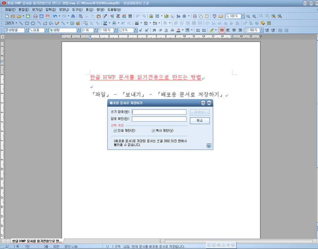Screen dimensions: 318x249
Task: Open the 편집(E) menu
Action: tap(24, 10)
